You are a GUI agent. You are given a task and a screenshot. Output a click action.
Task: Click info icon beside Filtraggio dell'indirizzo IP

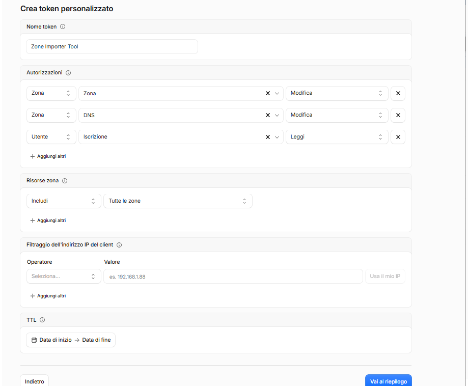point(119,245)
